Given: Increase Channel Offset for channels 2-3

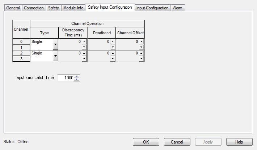Looking at the screenshot, I should 142,53.
